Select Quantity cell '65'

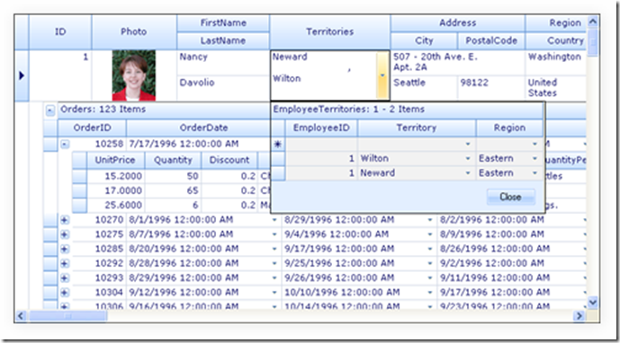[x=173, y=190]
